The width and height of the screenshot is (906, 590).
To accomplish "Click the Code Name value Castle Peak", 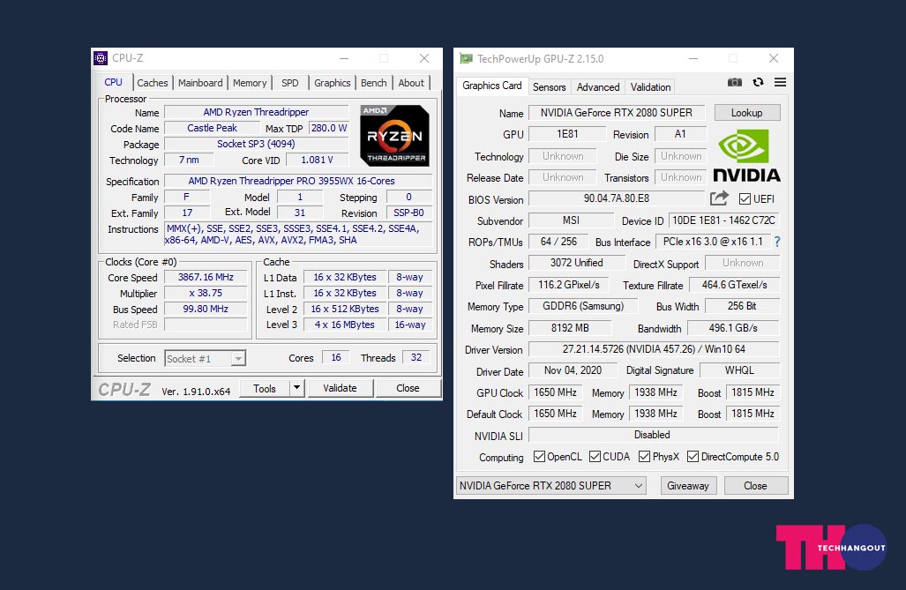I will click(x=212, y=128).
